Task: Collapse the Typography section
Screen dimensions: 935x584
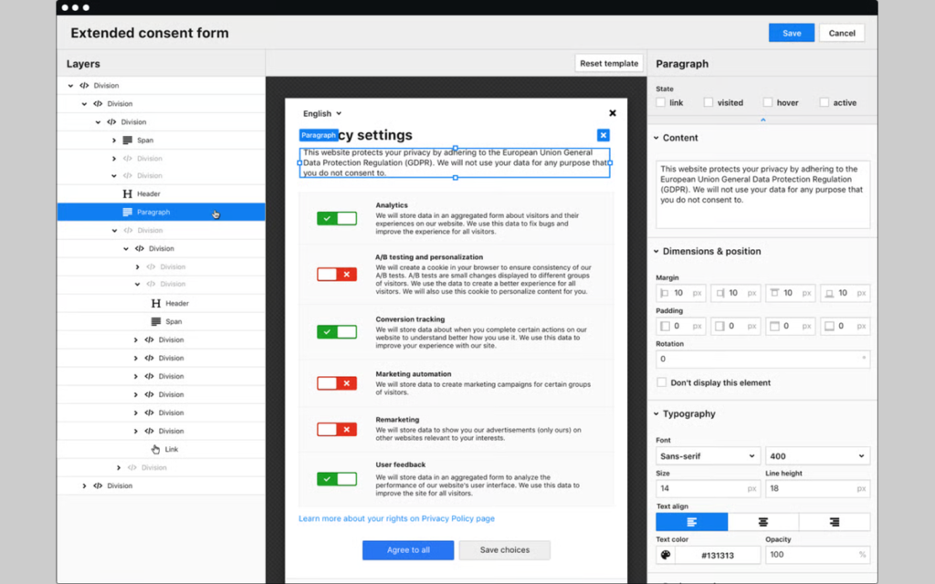Action: (657, 413)
